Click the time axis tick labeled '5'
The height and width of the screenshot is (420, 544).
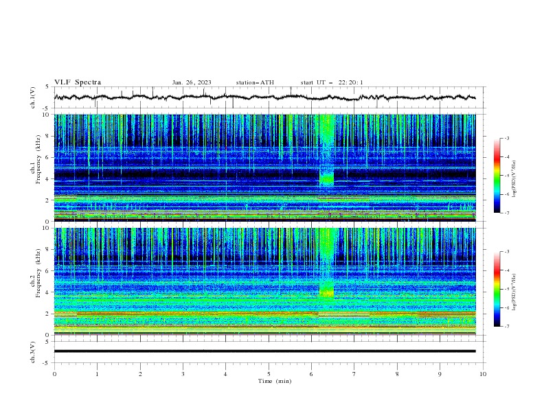pos(269,374)
